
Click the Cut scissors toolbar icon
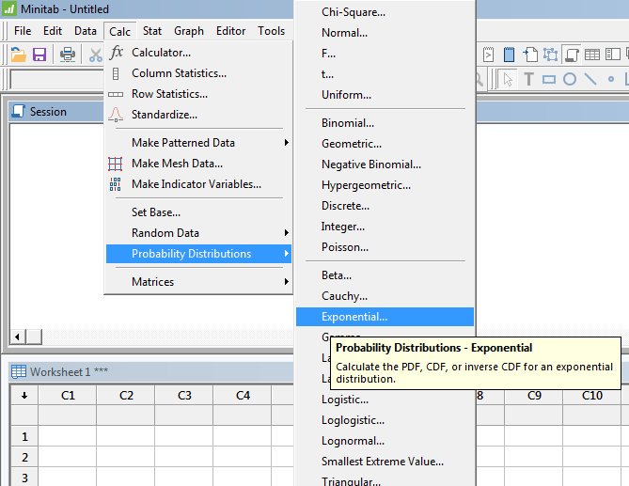95,55
